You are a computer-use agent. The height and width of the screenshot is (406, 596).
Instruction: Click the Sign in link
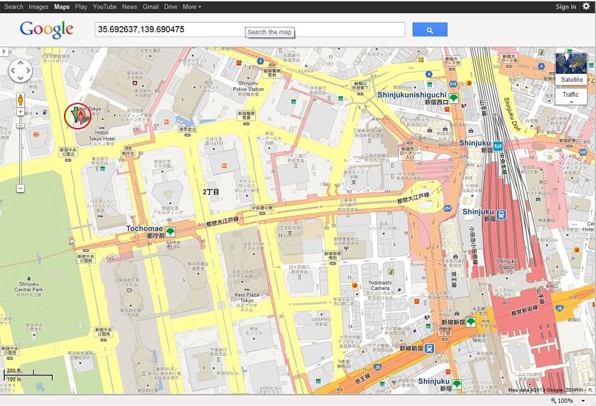pos(565,7)
